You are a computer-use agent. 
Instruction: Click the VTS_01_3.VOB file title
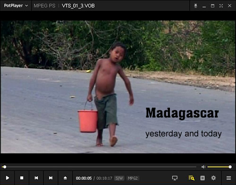78,6
